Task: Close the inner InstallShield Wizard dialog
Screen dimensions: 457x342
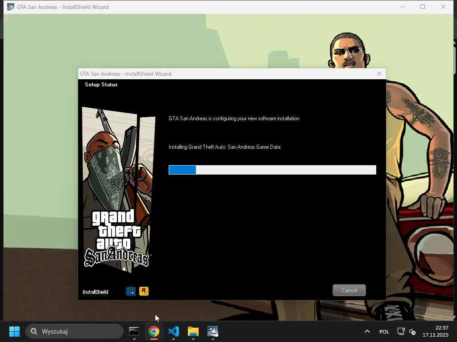Action: click(x=379, y=73)
